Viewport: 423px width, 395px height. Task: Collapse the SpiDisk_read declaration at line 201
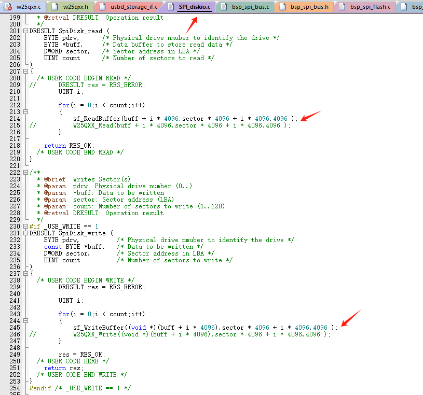[25, 31]
